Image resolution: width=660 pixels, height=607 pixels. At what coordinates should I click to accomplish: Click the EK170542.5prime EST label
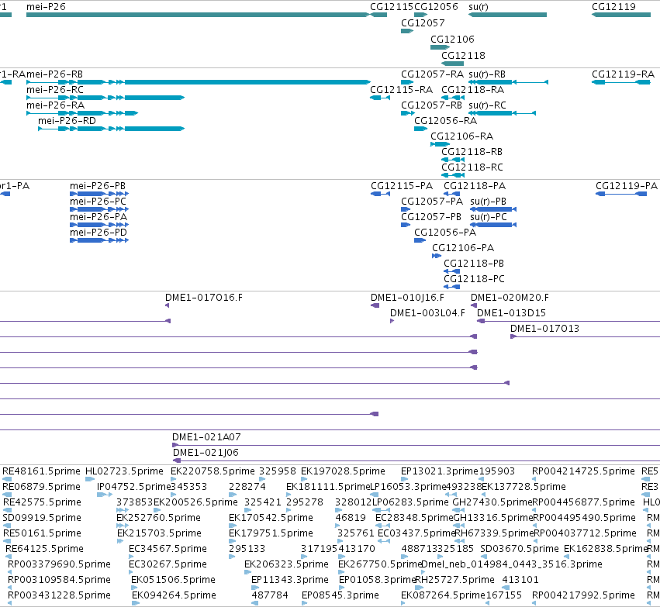(x=271, y=517)
